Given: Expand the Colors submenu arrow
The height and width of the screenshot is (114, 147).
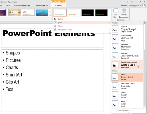Looking at the screenshot, I should click(109, 19).
